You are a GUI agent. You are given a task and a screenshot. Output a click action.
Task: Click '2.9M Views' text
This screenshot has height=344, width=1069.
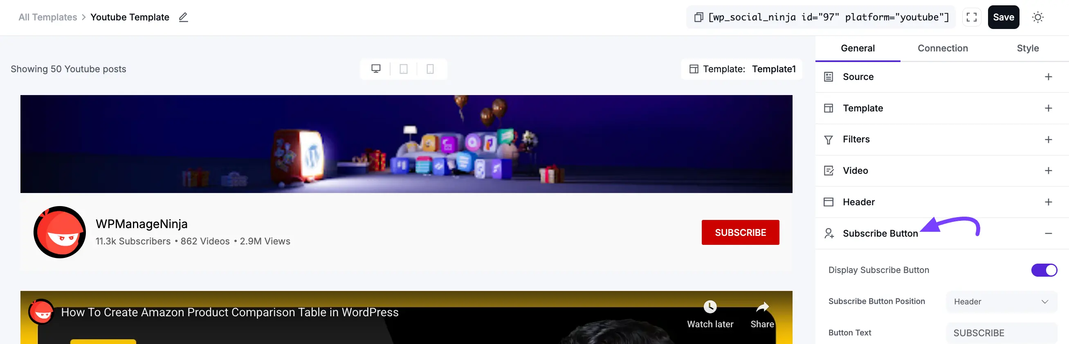[x=265, y=241]
